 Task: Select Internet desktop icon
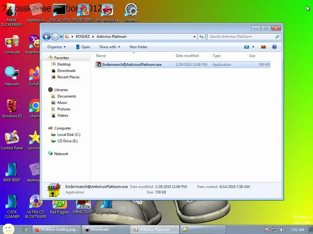coord(131,13)
